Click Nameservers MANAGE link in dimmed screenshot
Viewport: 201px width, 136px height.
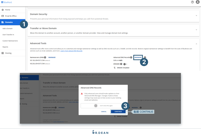coord(62,107)
